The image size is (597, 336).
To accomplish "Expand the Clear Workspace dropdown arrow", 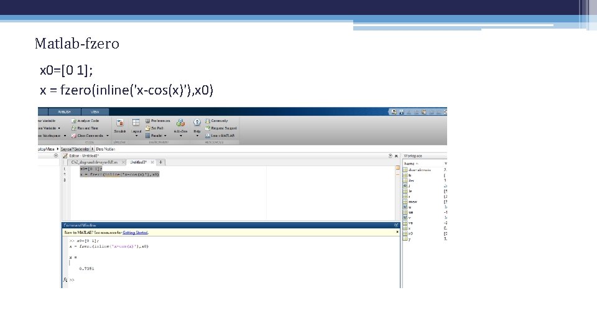I will pyautogui.click(x=65, y=136).
